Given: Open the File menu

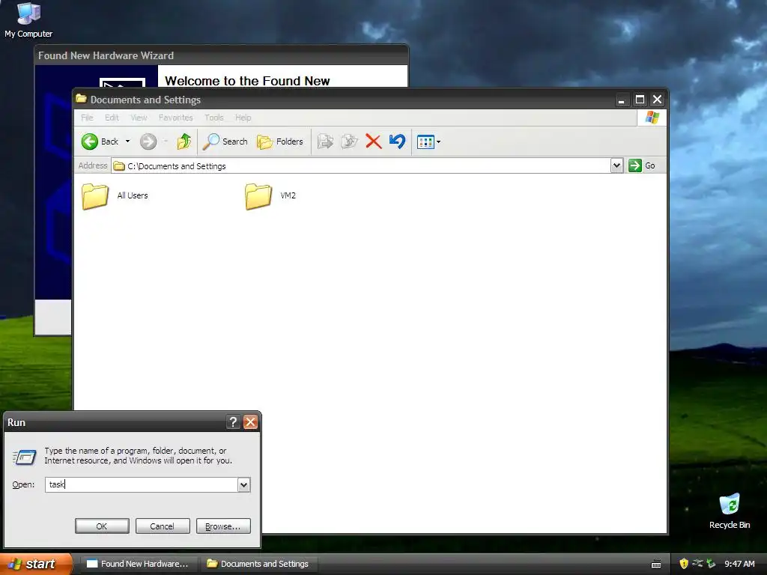Looking at the screenshot, I should pos(87,118).
